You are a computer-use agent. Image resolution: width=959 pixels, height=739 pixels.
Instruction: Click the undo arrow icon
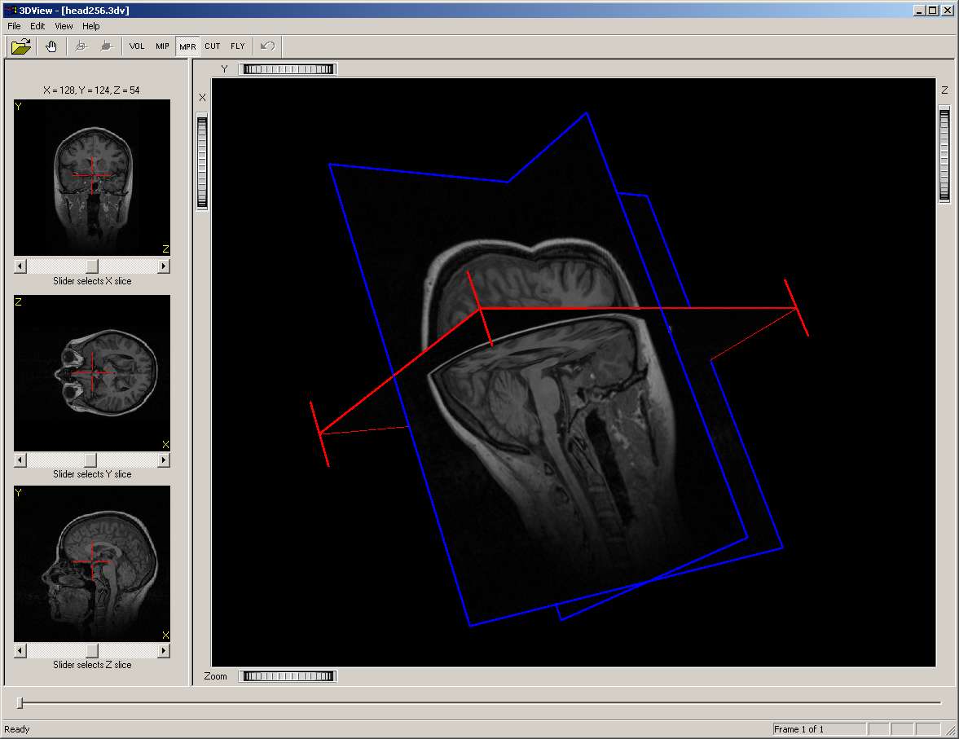point(267,46)
